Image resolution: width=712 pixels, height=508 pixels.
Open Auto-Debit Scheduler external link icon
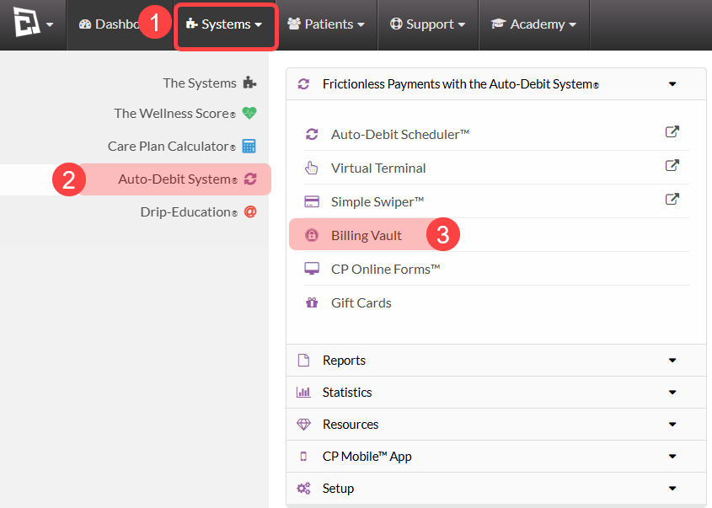672,131
